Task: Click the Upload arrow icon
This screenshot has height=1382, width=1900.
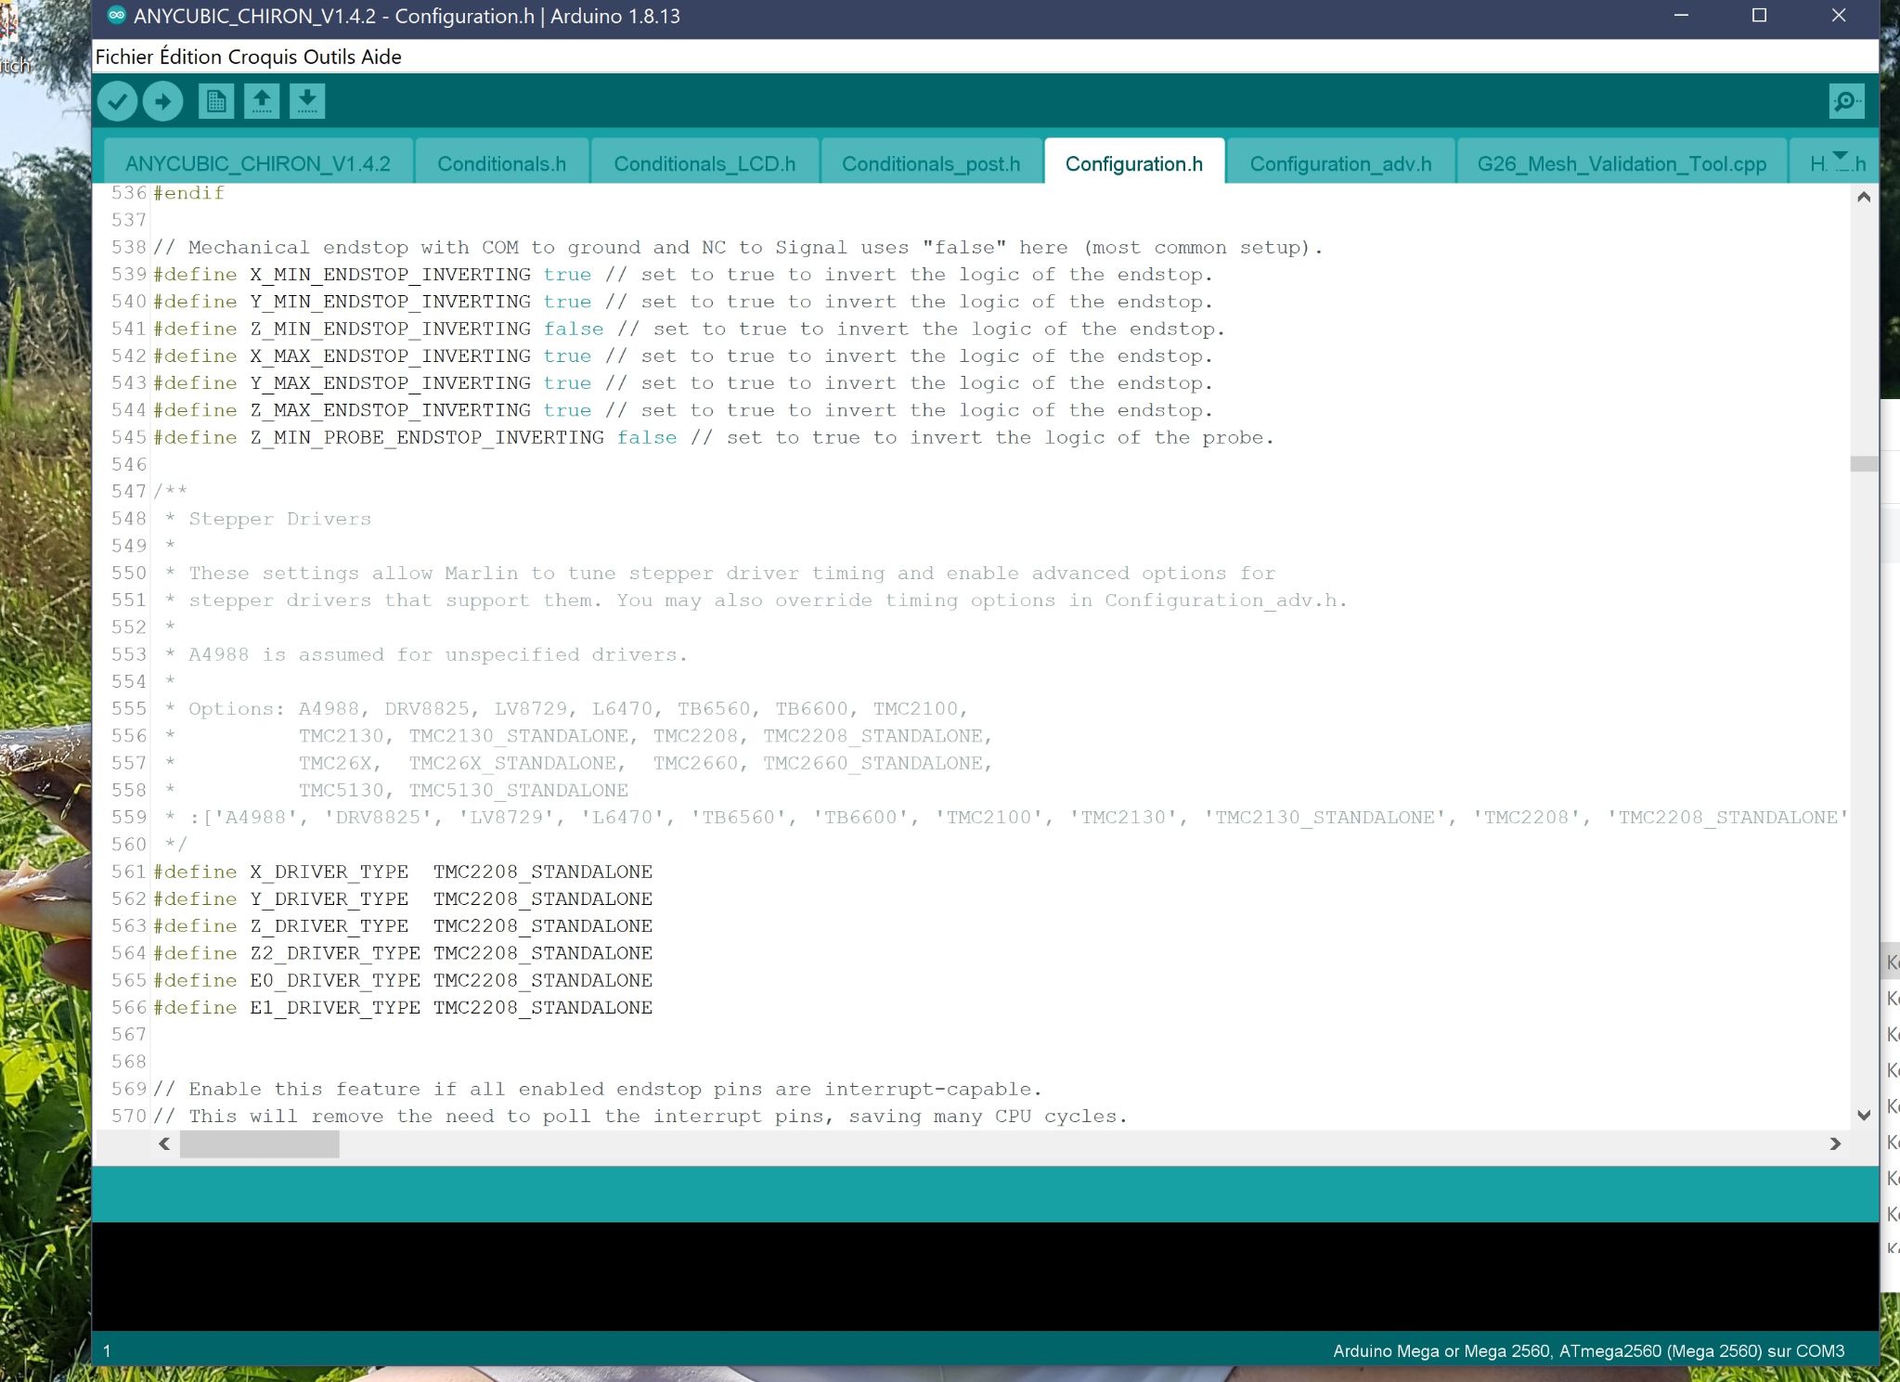Action: [x=163, y=101]
